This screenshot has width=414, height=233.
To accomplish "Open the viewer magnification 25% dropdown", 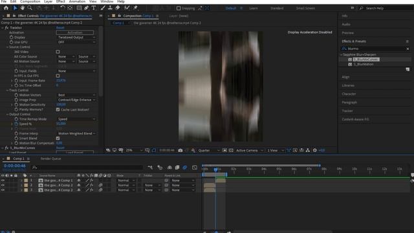I will pos(134,150).
